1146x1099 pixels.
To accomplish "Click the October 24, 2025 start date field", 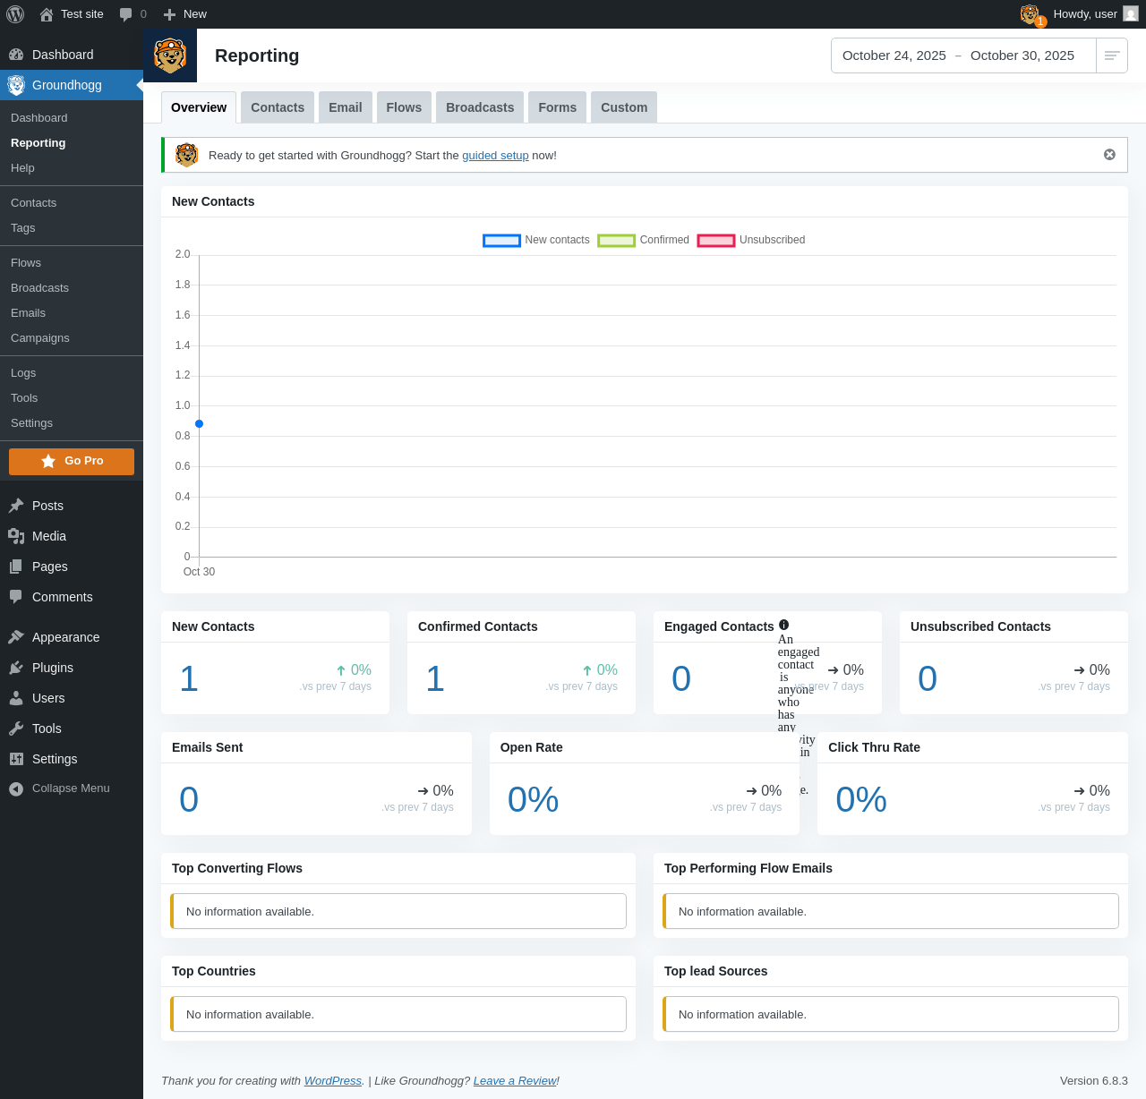I will pos(894,55).
